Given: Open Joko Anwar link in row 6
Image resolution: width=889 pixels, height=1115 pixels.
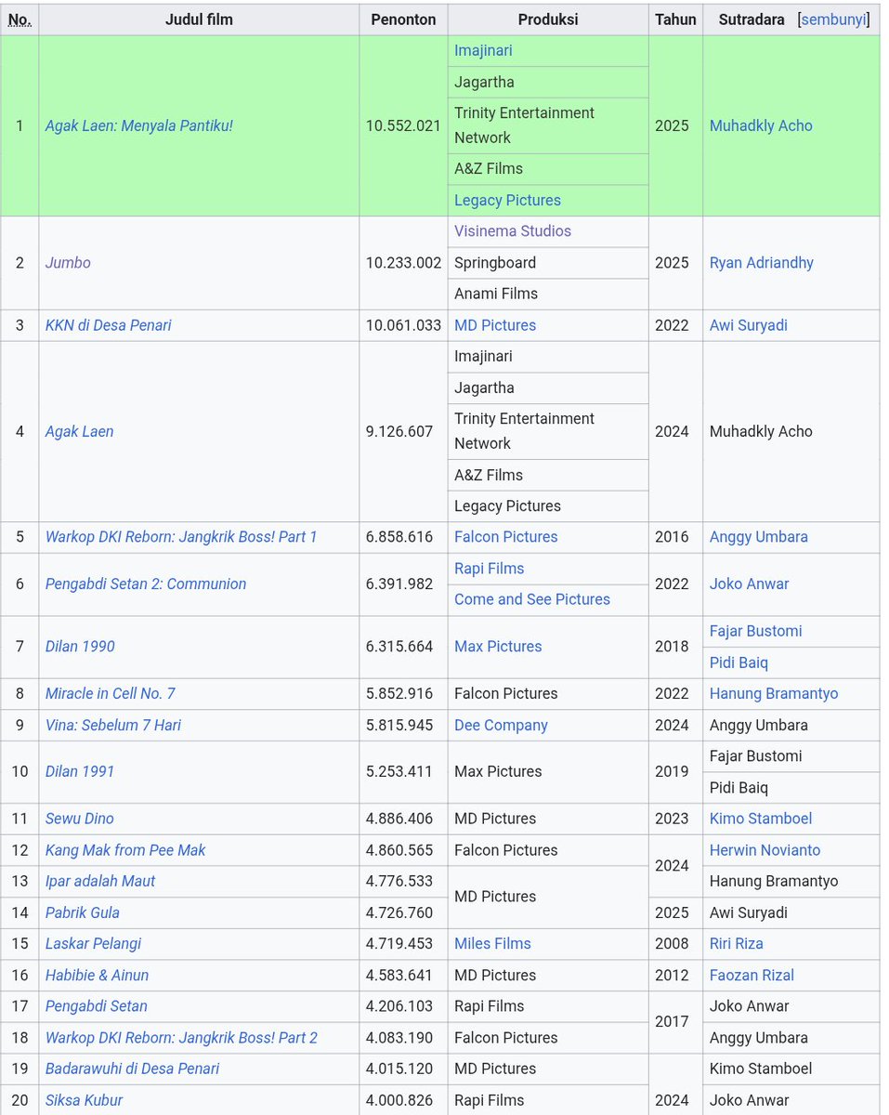Looking at the screenshot, I should [750, 584].
